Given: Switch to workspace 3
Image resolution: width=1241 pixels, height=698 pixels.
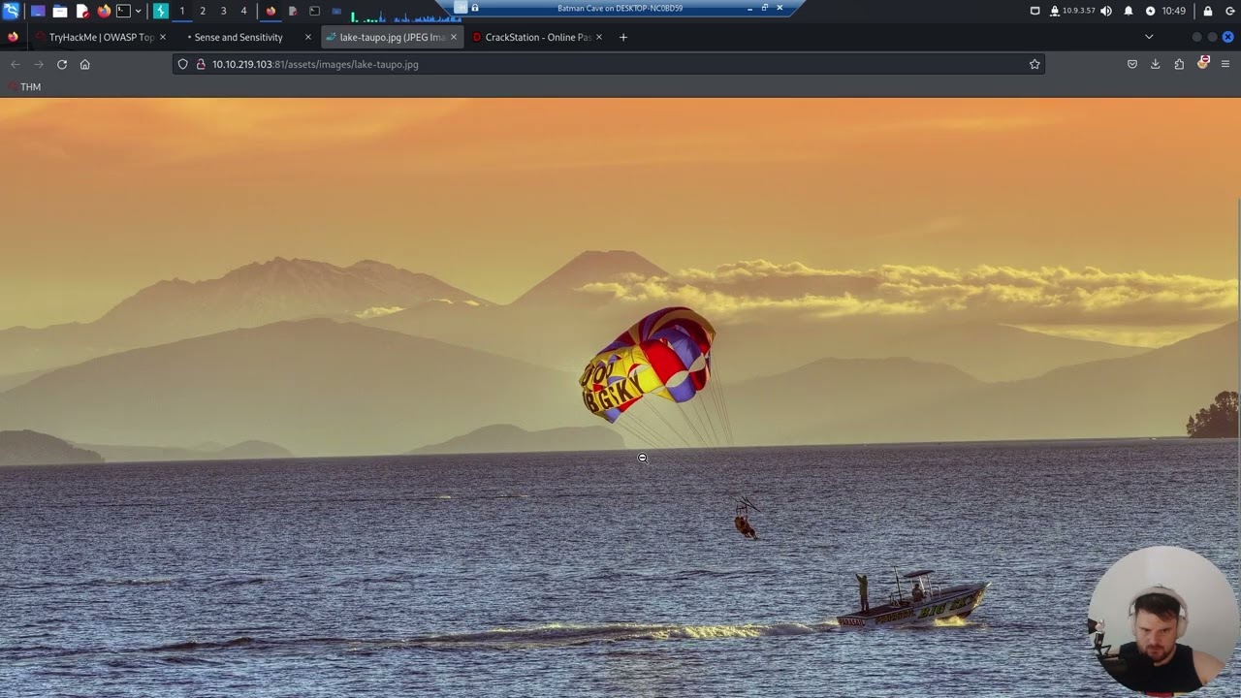Looking at the screenshot, I should (223, 11).
